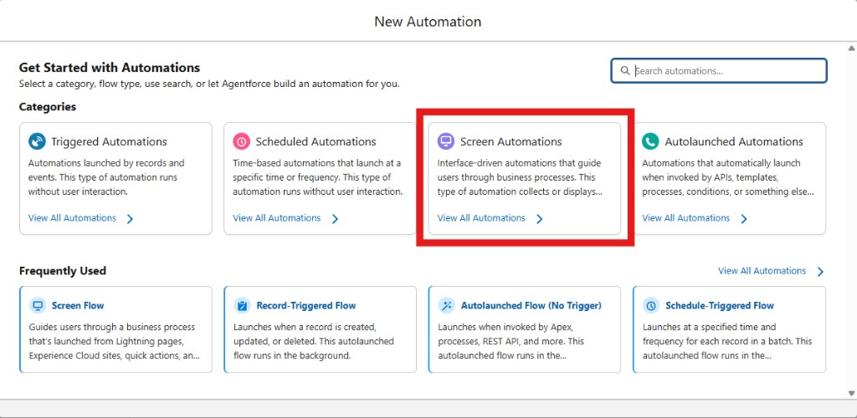857x418 pixels.
Task: Open View All Automations under Screen Automations
Action: pyautogui.click(x=481, y=218)
